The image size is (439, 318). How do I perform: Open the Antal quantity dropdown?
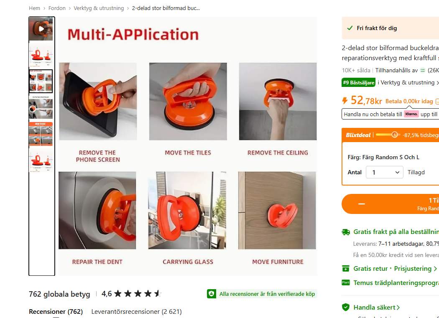384,172
